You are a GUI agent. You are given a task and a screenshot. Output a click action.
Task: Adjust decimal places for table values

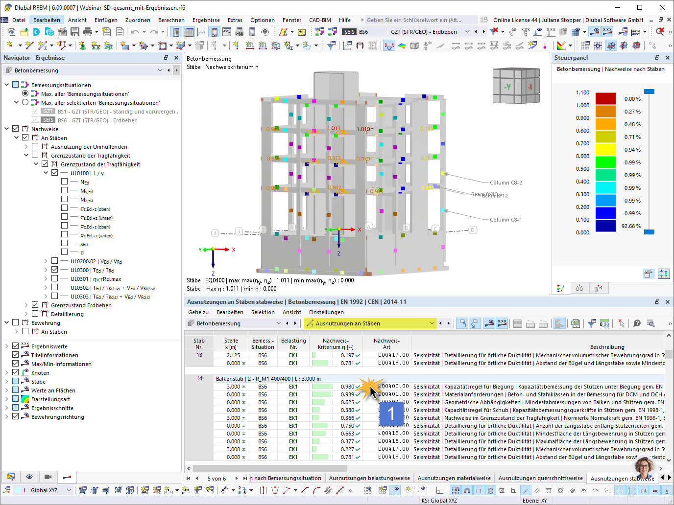(604, 323)
